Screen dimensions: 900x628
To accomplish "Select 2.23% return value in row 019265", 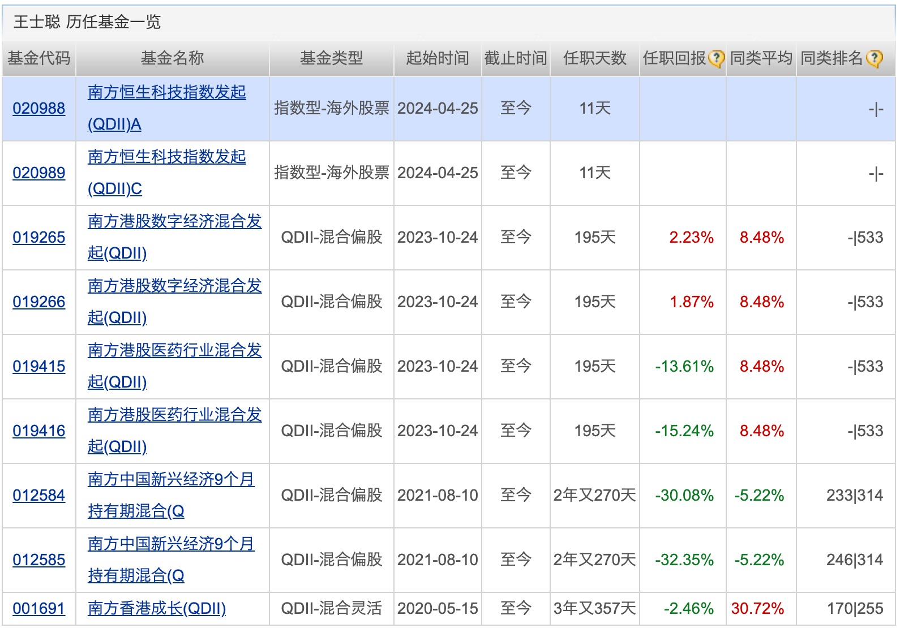I will click(x=692, y=238).
